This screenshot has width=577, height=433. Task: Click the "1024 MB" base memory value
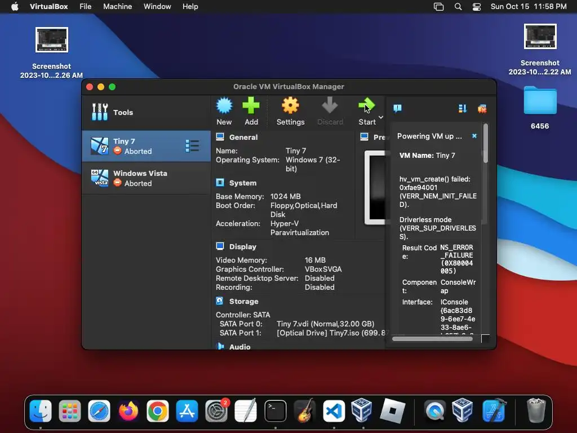(285, 196)
